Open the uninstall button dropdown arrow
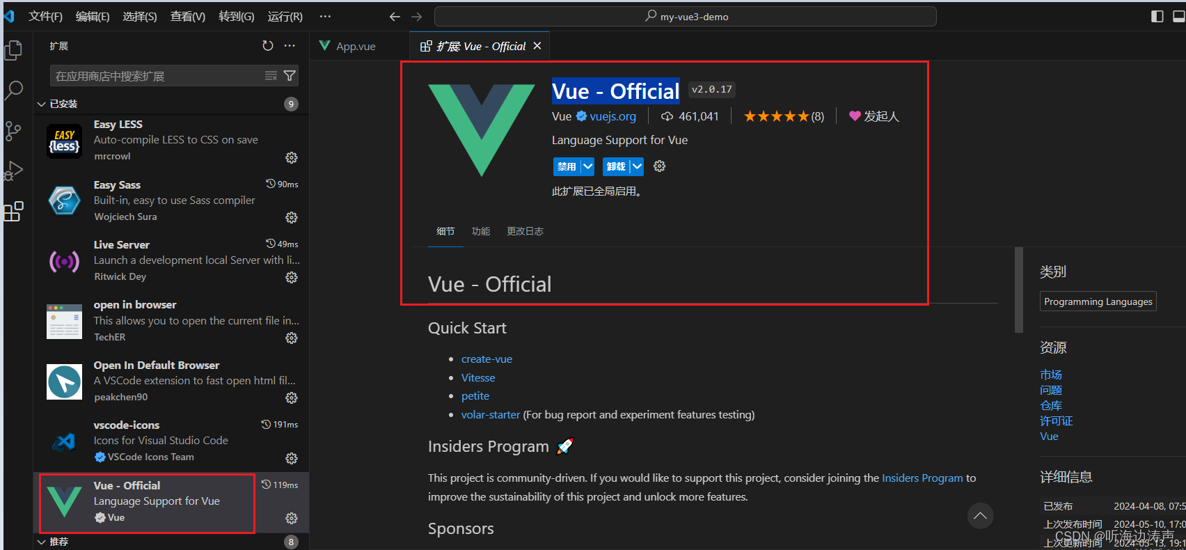1186x550 pixels. [x=637, y=166]
